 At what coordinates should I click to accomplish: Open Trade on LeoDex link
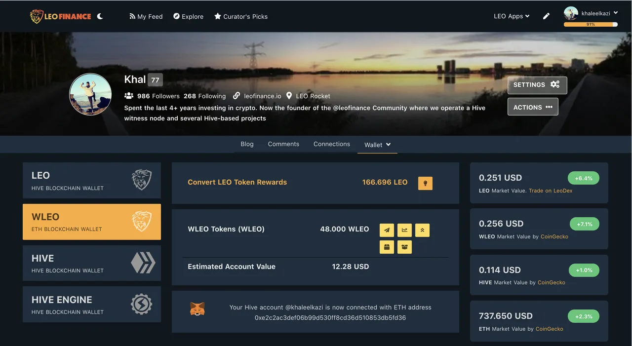[x=551, y=191]
